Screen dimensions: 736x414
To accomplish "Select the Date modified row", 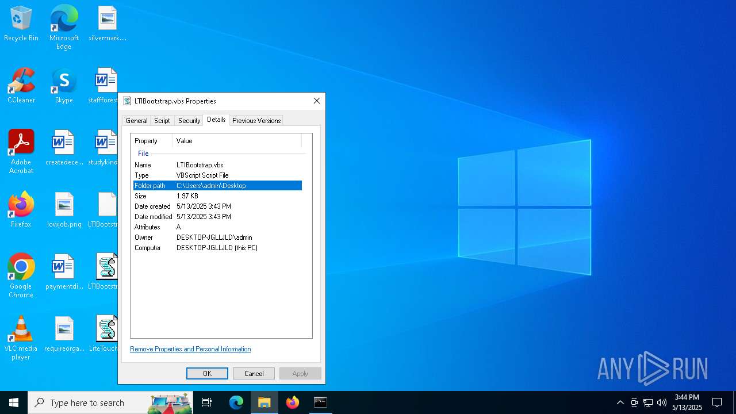I will pos(217,217).
